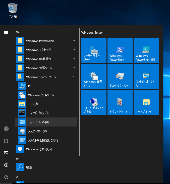Open Settings gear in Start sidebar
Screen dimensions: 170x184
click(6, 165)
